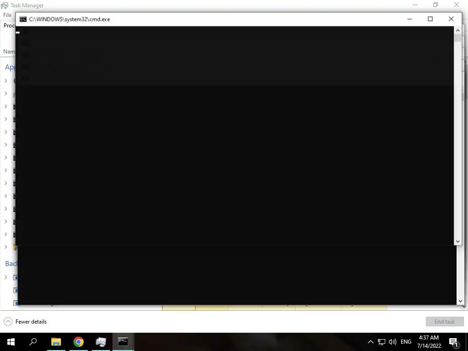The image size is (468, 351).
Task: Open the network status tray icon
Action: pos(382,342)
